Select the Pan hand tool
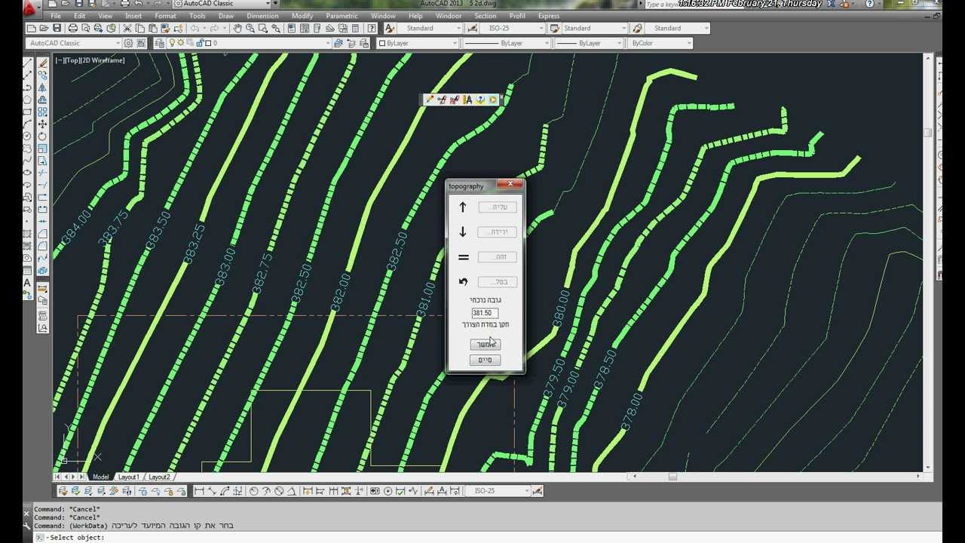Viewport: 965px width, 543px height. [237, 28]
